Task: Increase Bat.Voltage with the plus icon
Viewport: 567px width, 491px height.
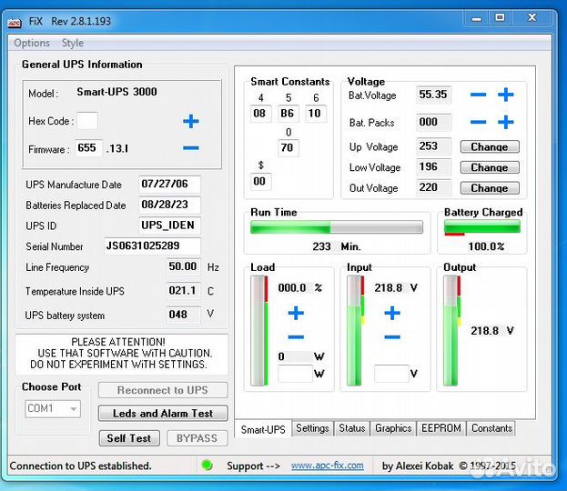Action: point(506,95)
